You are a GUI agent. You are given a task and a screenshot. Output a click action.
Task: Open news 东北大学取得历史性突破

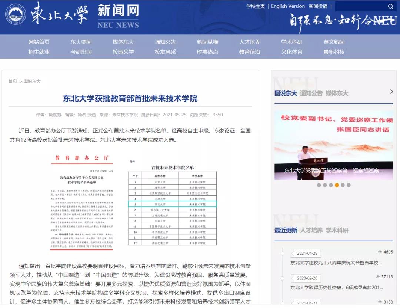337,288
